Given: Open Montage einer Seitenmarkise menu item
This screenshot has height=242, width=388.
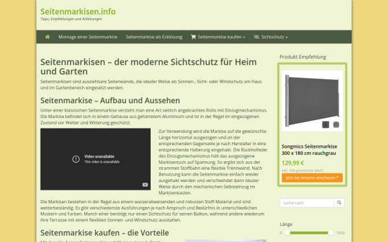Looking at the screenshot, I should click(x=88, y=37).
